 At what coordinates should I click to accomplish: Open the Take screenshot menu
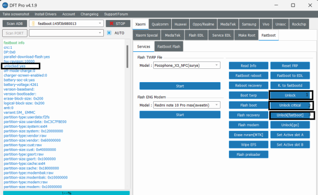coord(16,14)
